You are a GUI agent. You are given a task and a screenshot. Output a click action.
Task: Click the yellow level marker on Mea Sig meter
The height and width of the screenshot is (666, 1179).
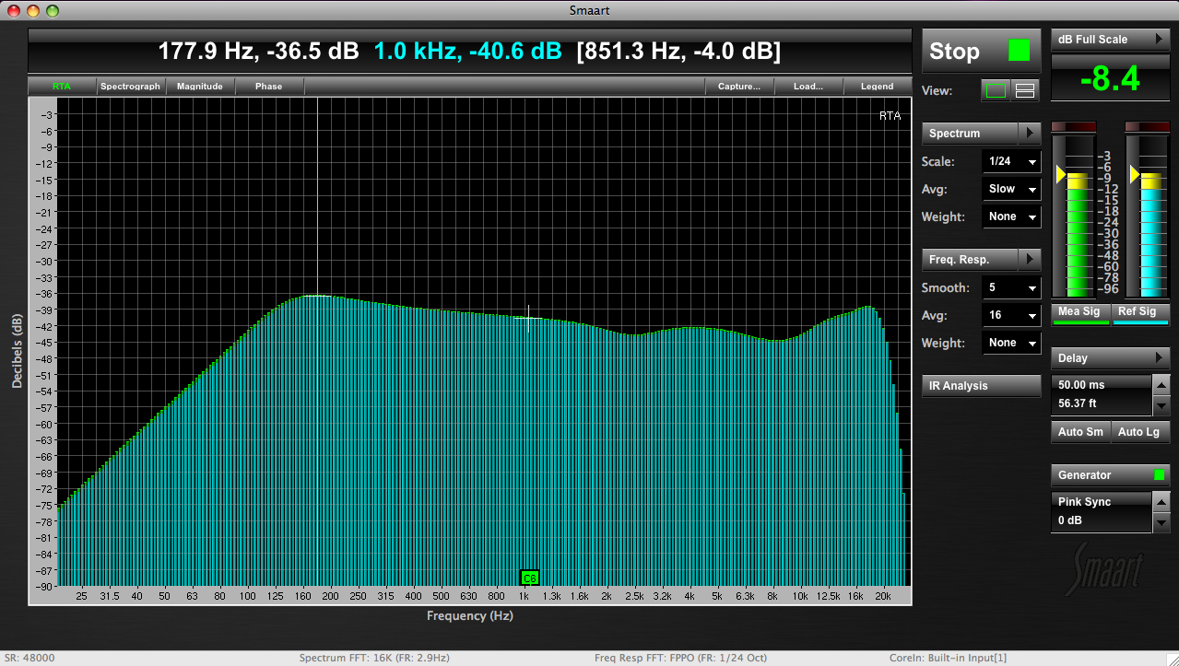(1061, 175)
